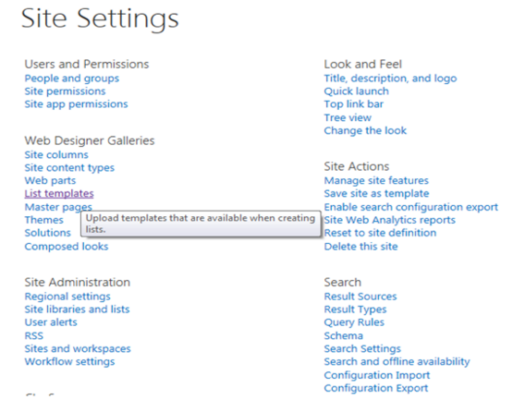Open the Web parts gallery

(50, 180)
